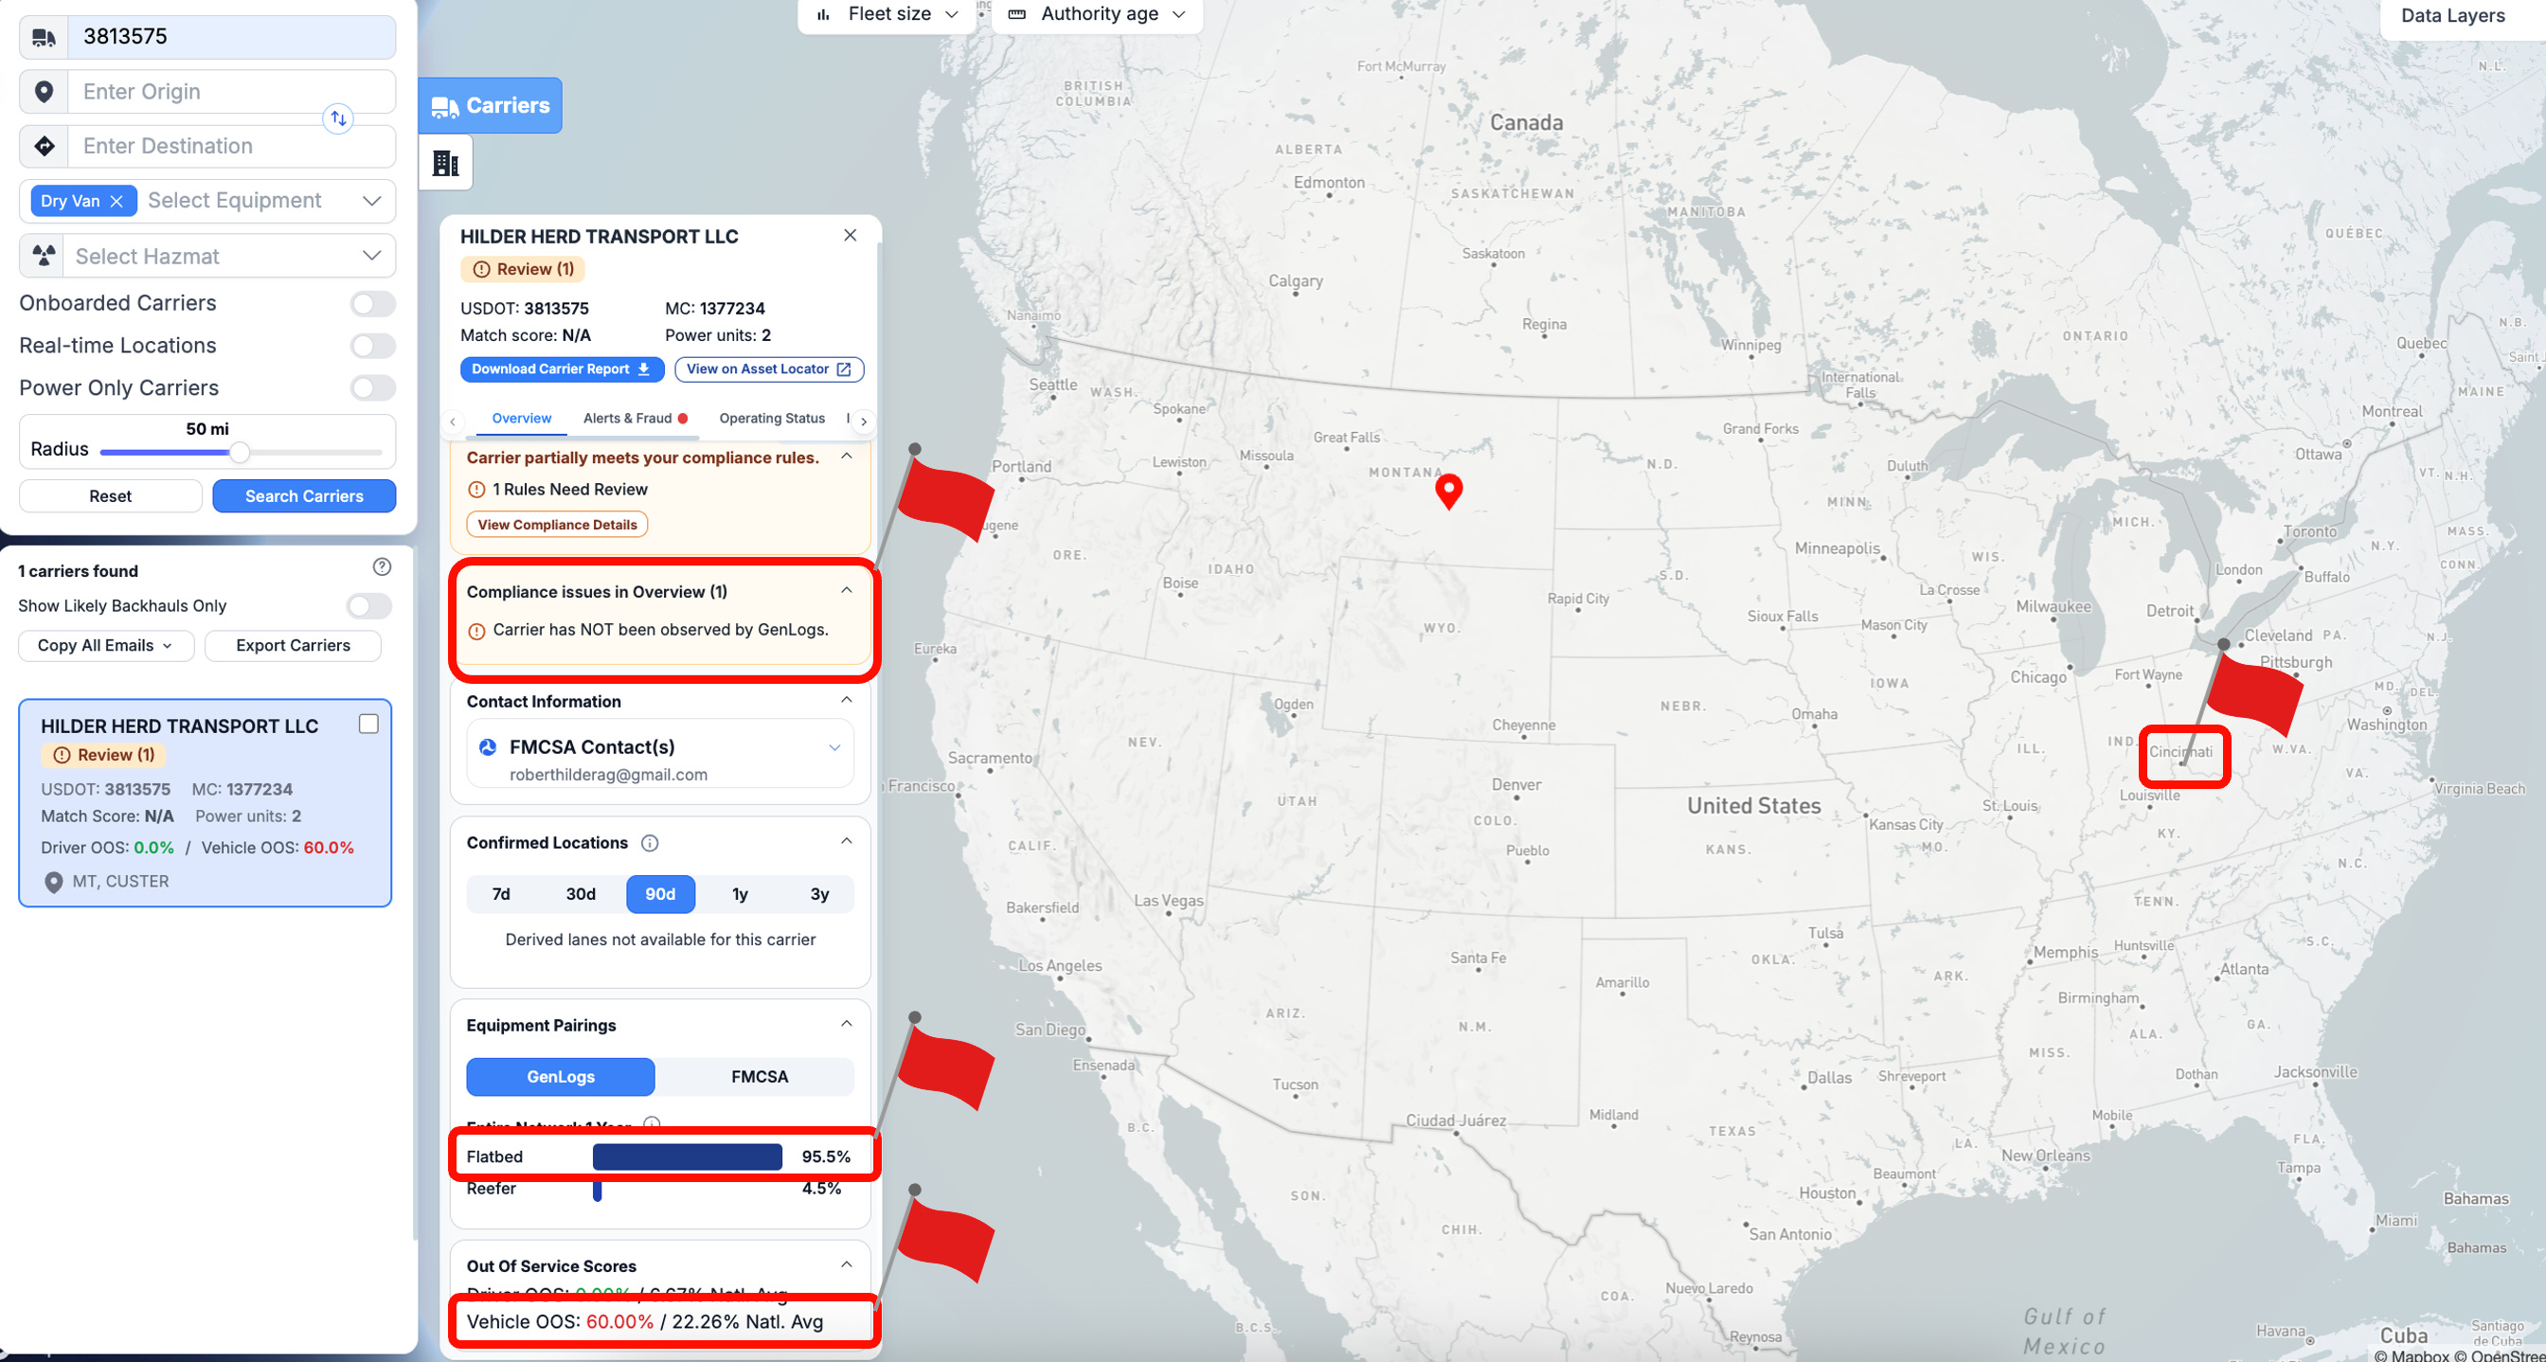Select the 30d confirmed locations range
This screenshot has width=2546, height=1362.
click(x=581, y=894)
